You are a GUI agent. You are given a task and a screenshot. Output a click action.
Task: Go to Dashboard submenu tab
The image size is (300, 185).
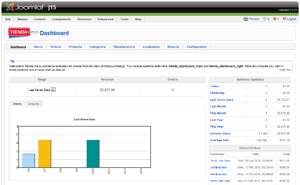[18, 47]
